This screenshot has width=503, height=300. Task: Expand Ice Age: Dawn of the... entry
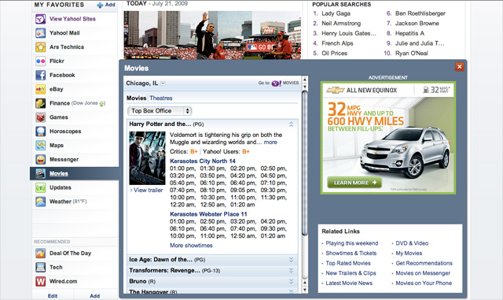pos(291,260)
